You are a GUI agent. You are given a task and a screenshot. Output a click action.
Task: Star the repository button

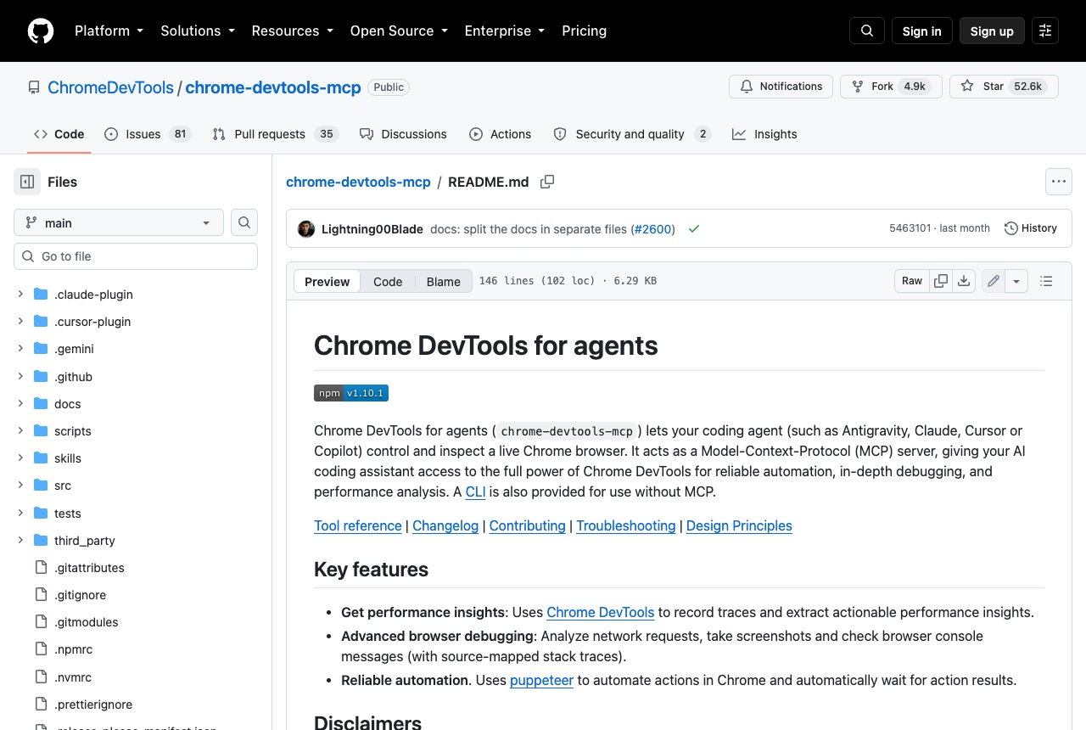click(1004, 87)
